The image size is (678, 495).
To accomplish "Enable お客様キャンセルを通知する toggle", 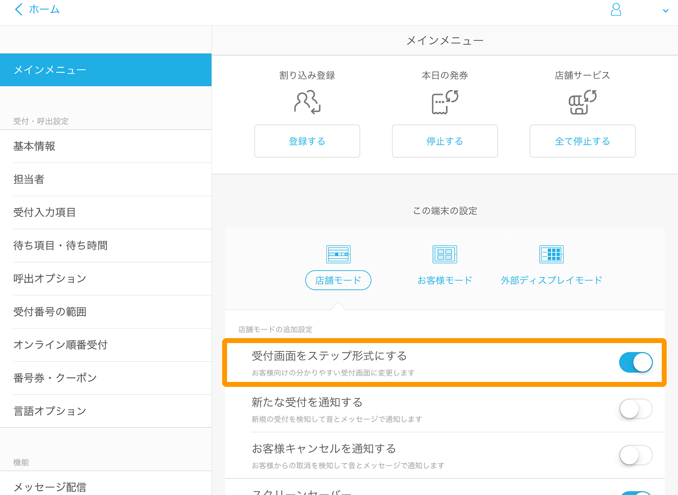I will tap(636, 455).
